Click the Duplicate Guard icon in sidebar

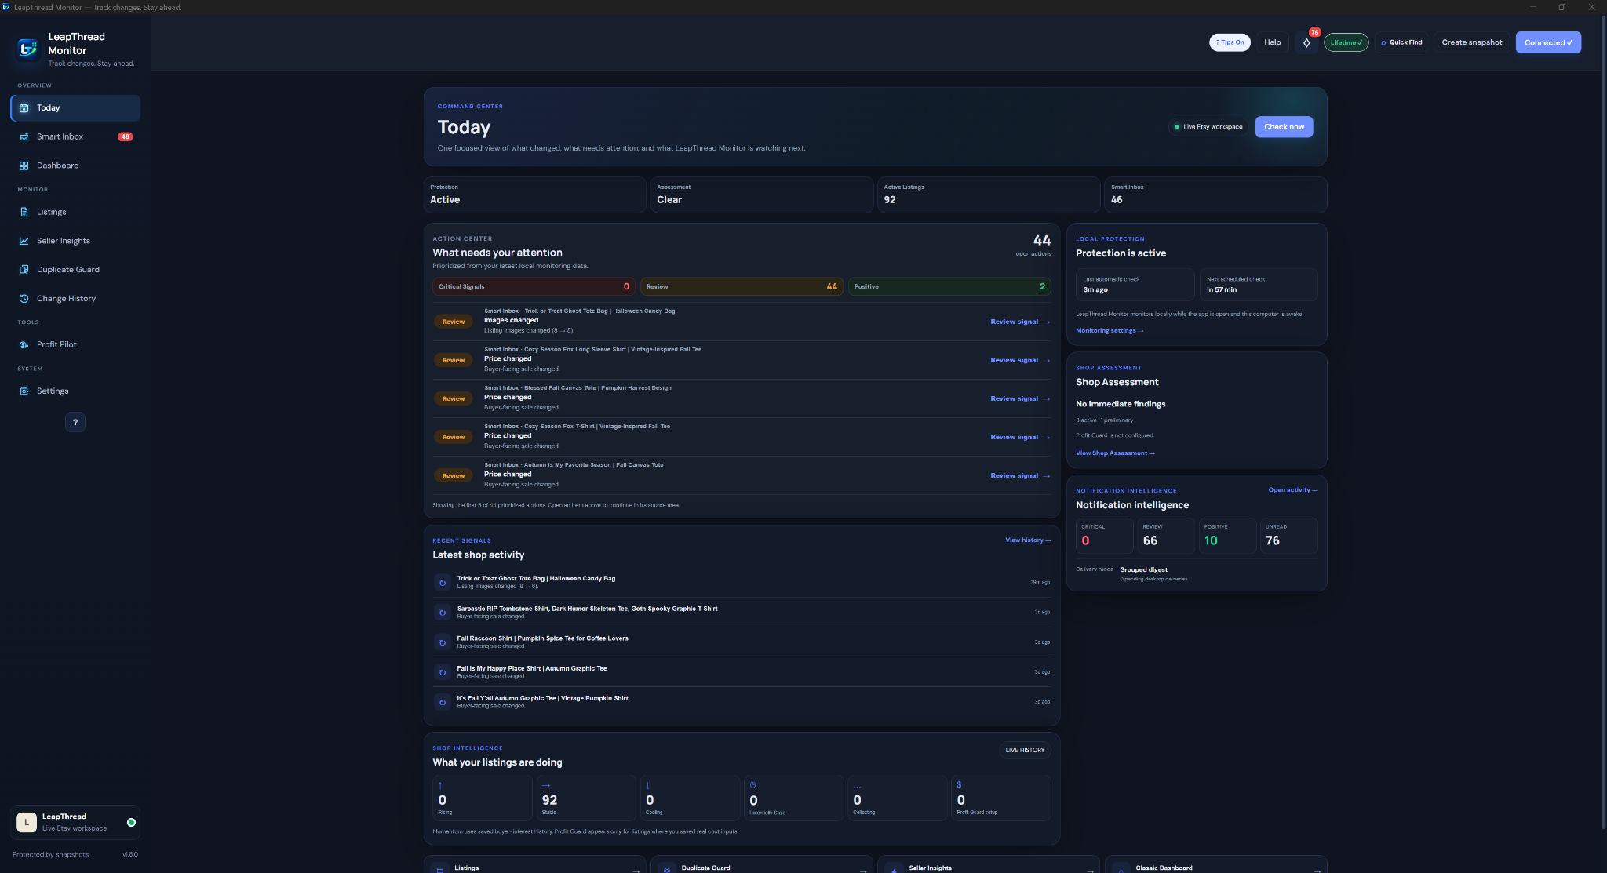click(x=24, y=270)
